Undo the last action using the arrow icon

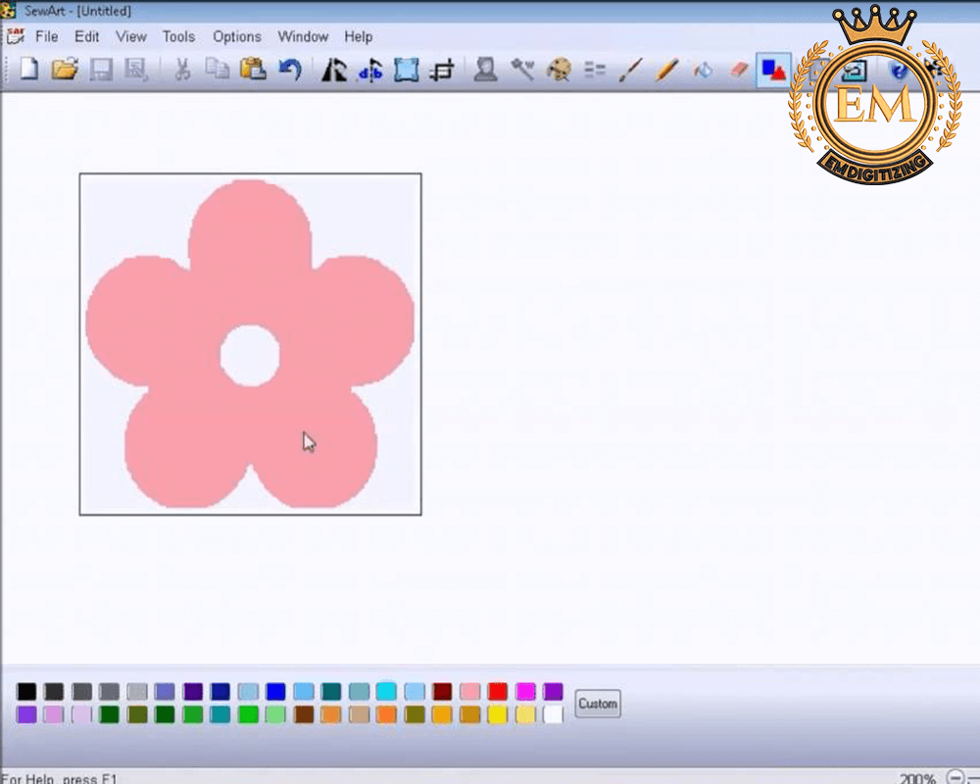290,71
